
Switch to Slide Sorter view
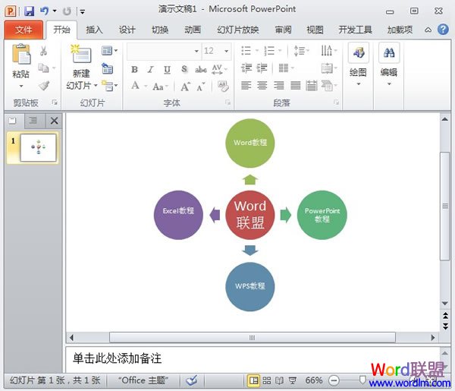coord(267,380)
